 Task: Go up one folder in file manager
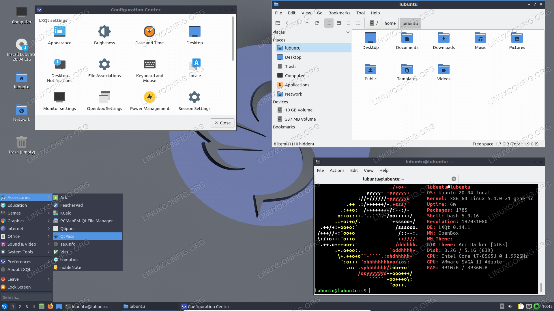(x=307, y=23)
